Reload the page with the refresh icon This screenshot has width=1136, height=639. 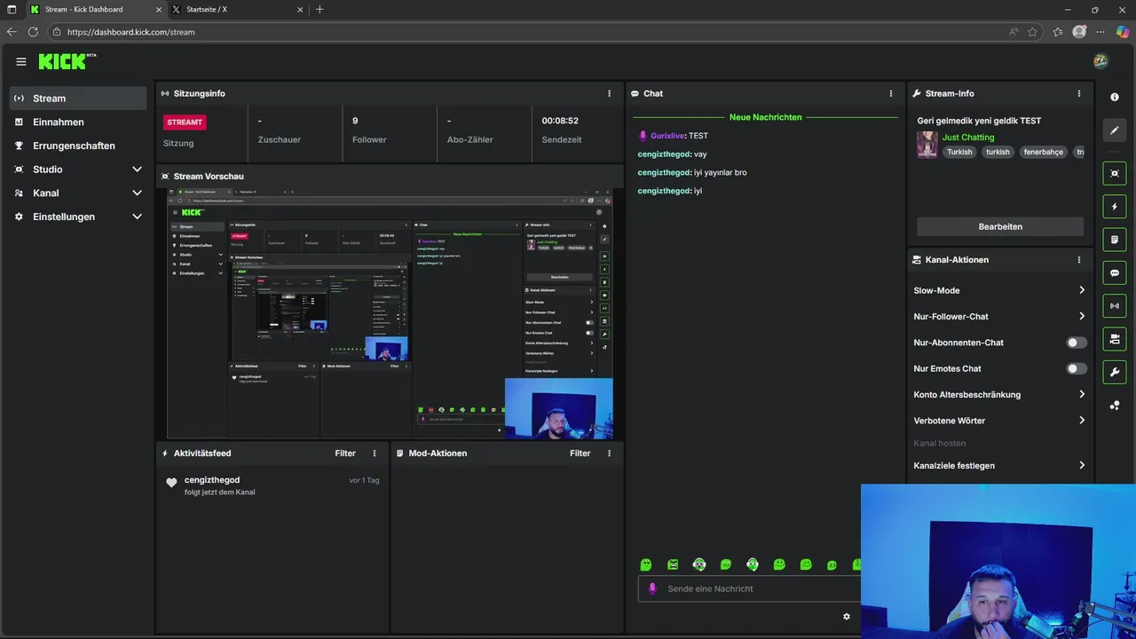33,32
